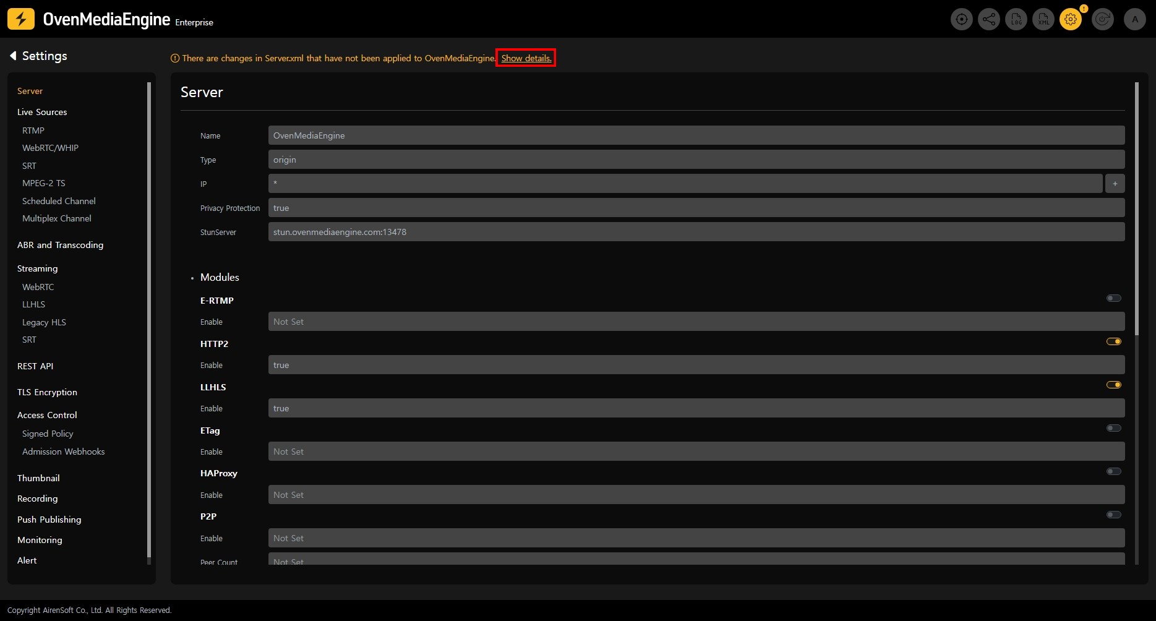Select Server in the settings sidebar
This screenshot has width=1156, height=621.
(x=30, y=91)
